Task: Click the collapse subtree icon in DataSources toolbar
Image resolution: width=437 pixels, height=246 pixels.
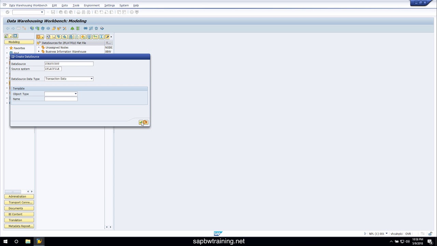Action: click(x=65, y=37)
